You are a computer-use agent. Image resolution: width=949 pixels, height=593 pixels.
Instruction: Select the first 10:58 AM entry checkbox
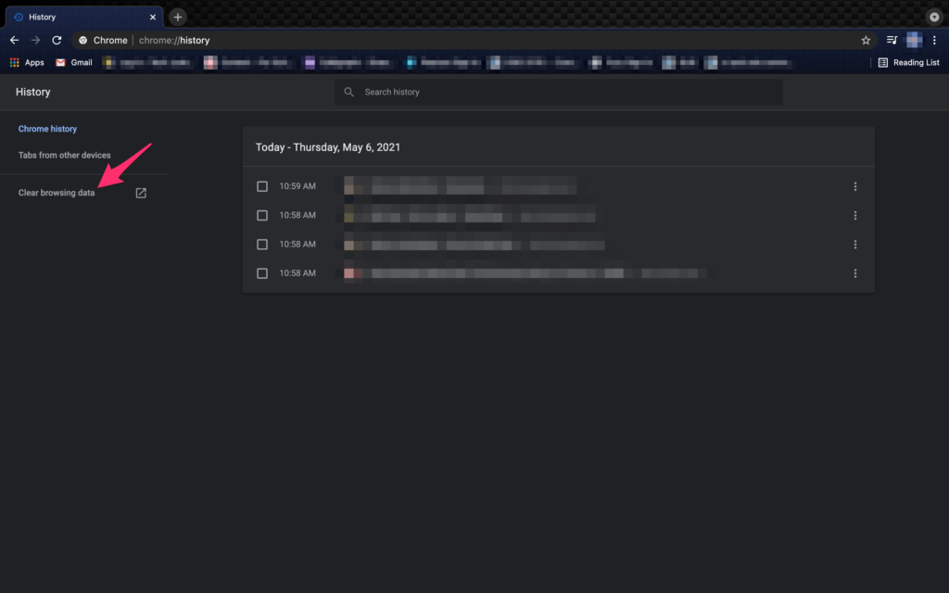[x=262, y=215]
